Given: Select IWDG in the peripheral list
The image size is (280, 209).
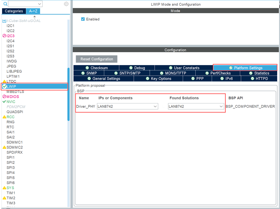Looking at the screenshot, I should click(x=12, y=61).
